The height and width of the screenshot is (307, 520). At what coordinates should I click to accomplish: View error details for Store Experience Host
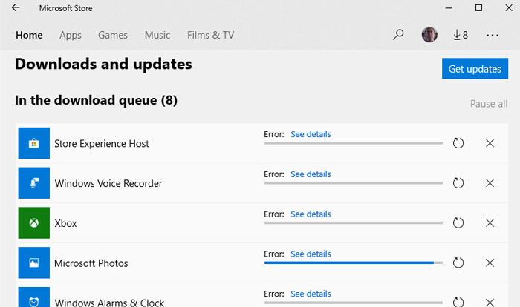coord(311,134)
